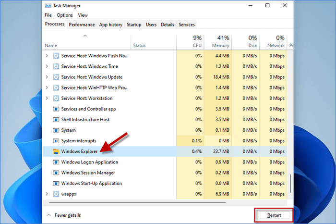
Task: Click the Service Host: Windows Update gear icon
Action: click(x=56, y=77)
